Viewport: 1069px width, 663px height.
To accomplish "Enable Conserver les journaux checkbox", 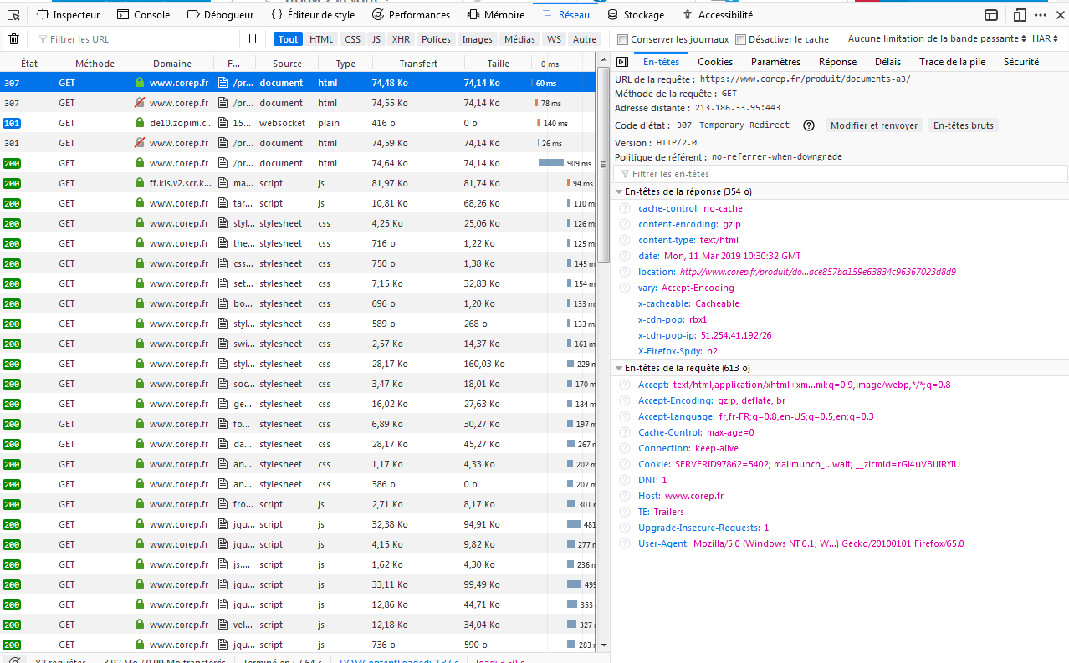I will (x=623, y=39).
